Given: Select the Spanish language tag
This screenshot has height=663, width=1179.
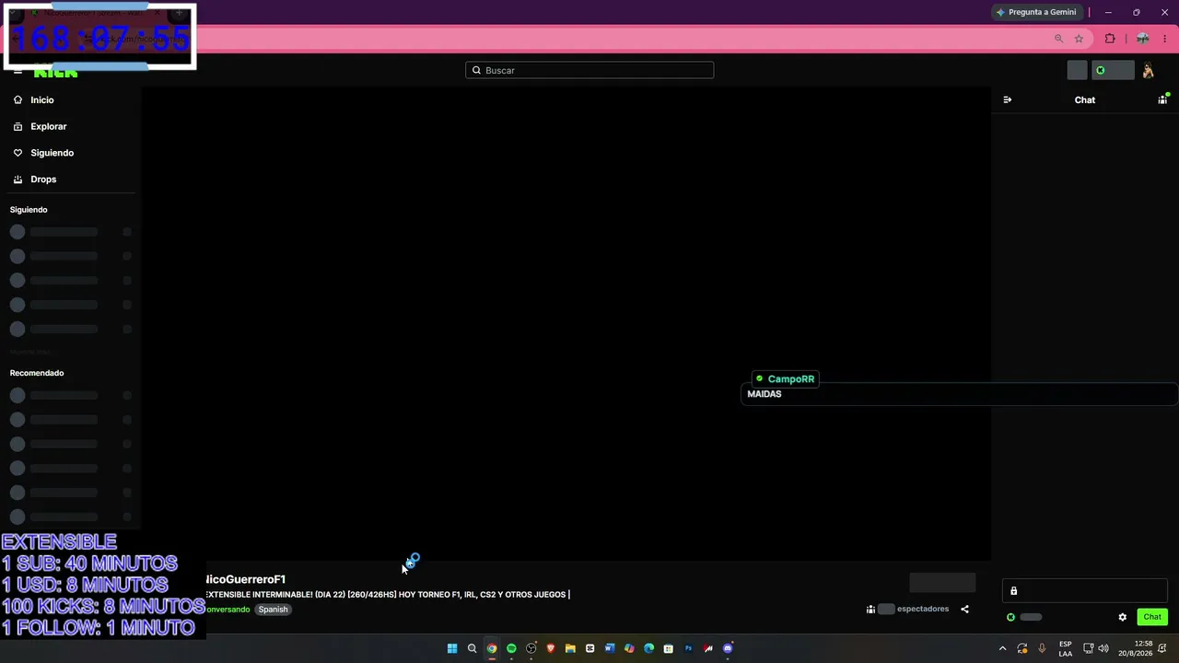Looking at the screenshot, I should 273,610.
